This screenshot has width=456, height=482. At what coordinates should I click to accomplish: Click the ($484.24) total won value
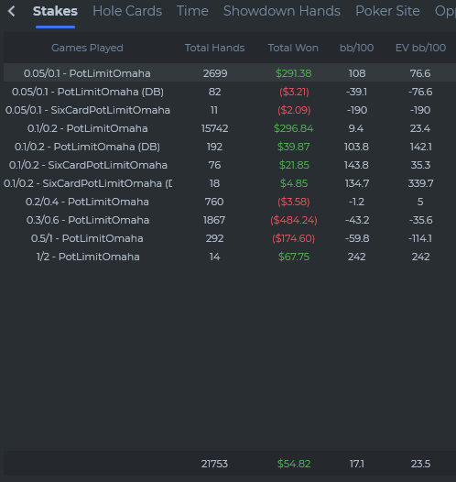click(294, 220)
